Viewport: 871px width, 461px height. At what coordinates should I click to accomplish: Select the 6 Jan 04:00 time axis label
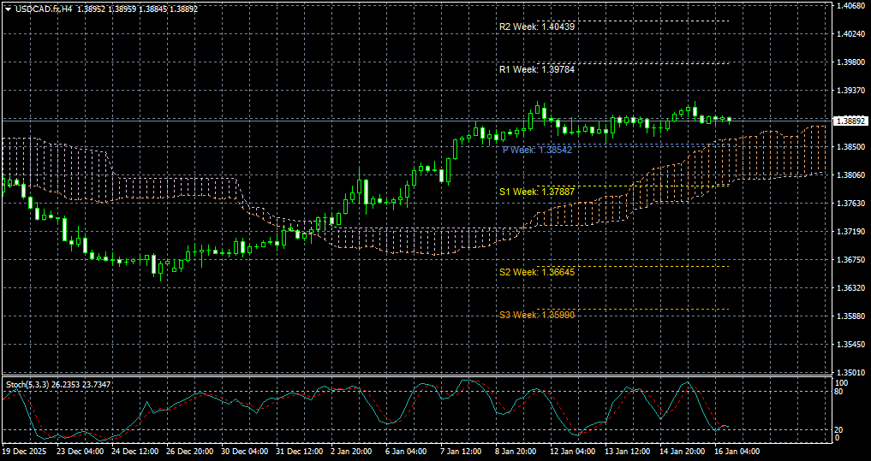(x=407, y=452)
